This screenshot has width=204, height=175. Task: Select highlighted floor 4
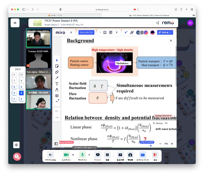coord(21,93)
